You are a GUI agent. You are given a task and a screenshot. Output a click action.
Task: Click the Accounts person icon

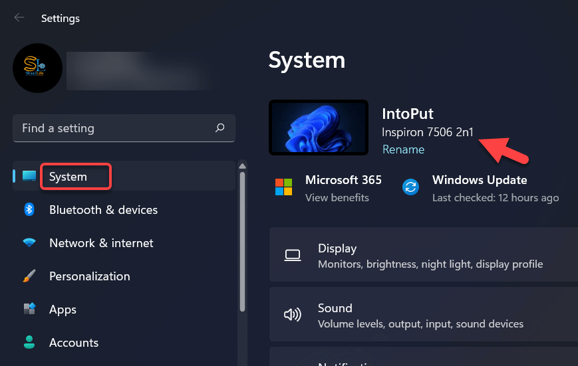pyautogui.click(x=29, y=342)
